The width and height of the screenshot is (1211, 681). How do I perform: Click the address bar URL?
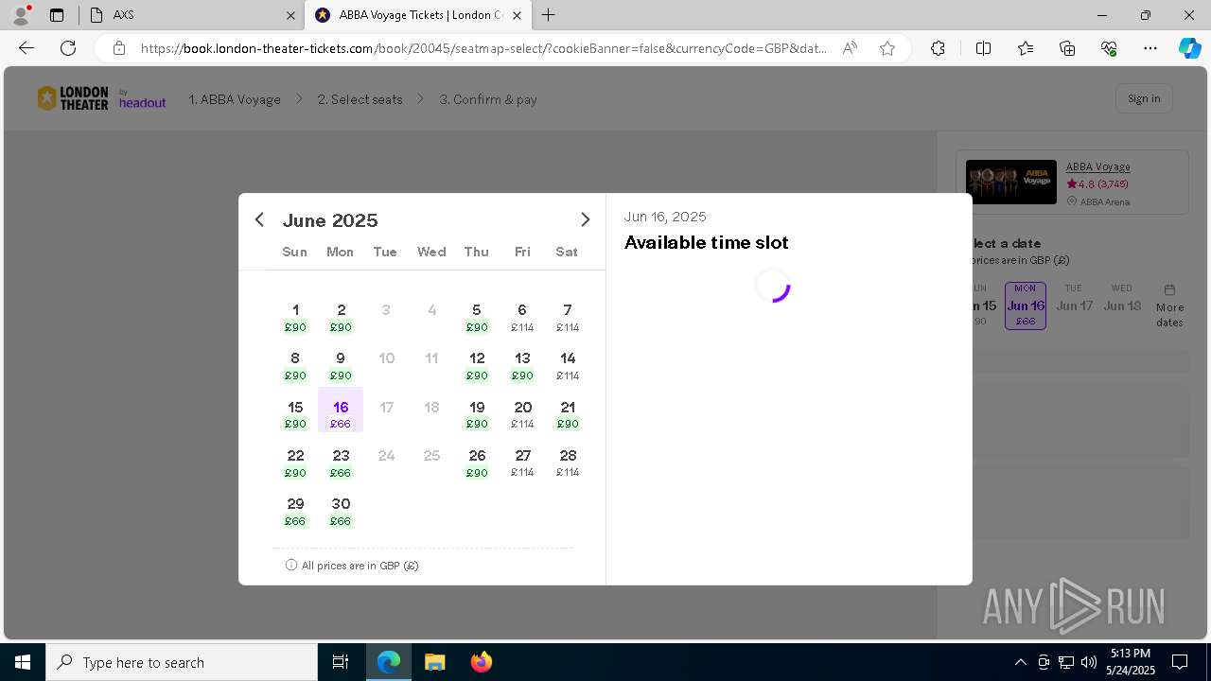pos(483,48)
